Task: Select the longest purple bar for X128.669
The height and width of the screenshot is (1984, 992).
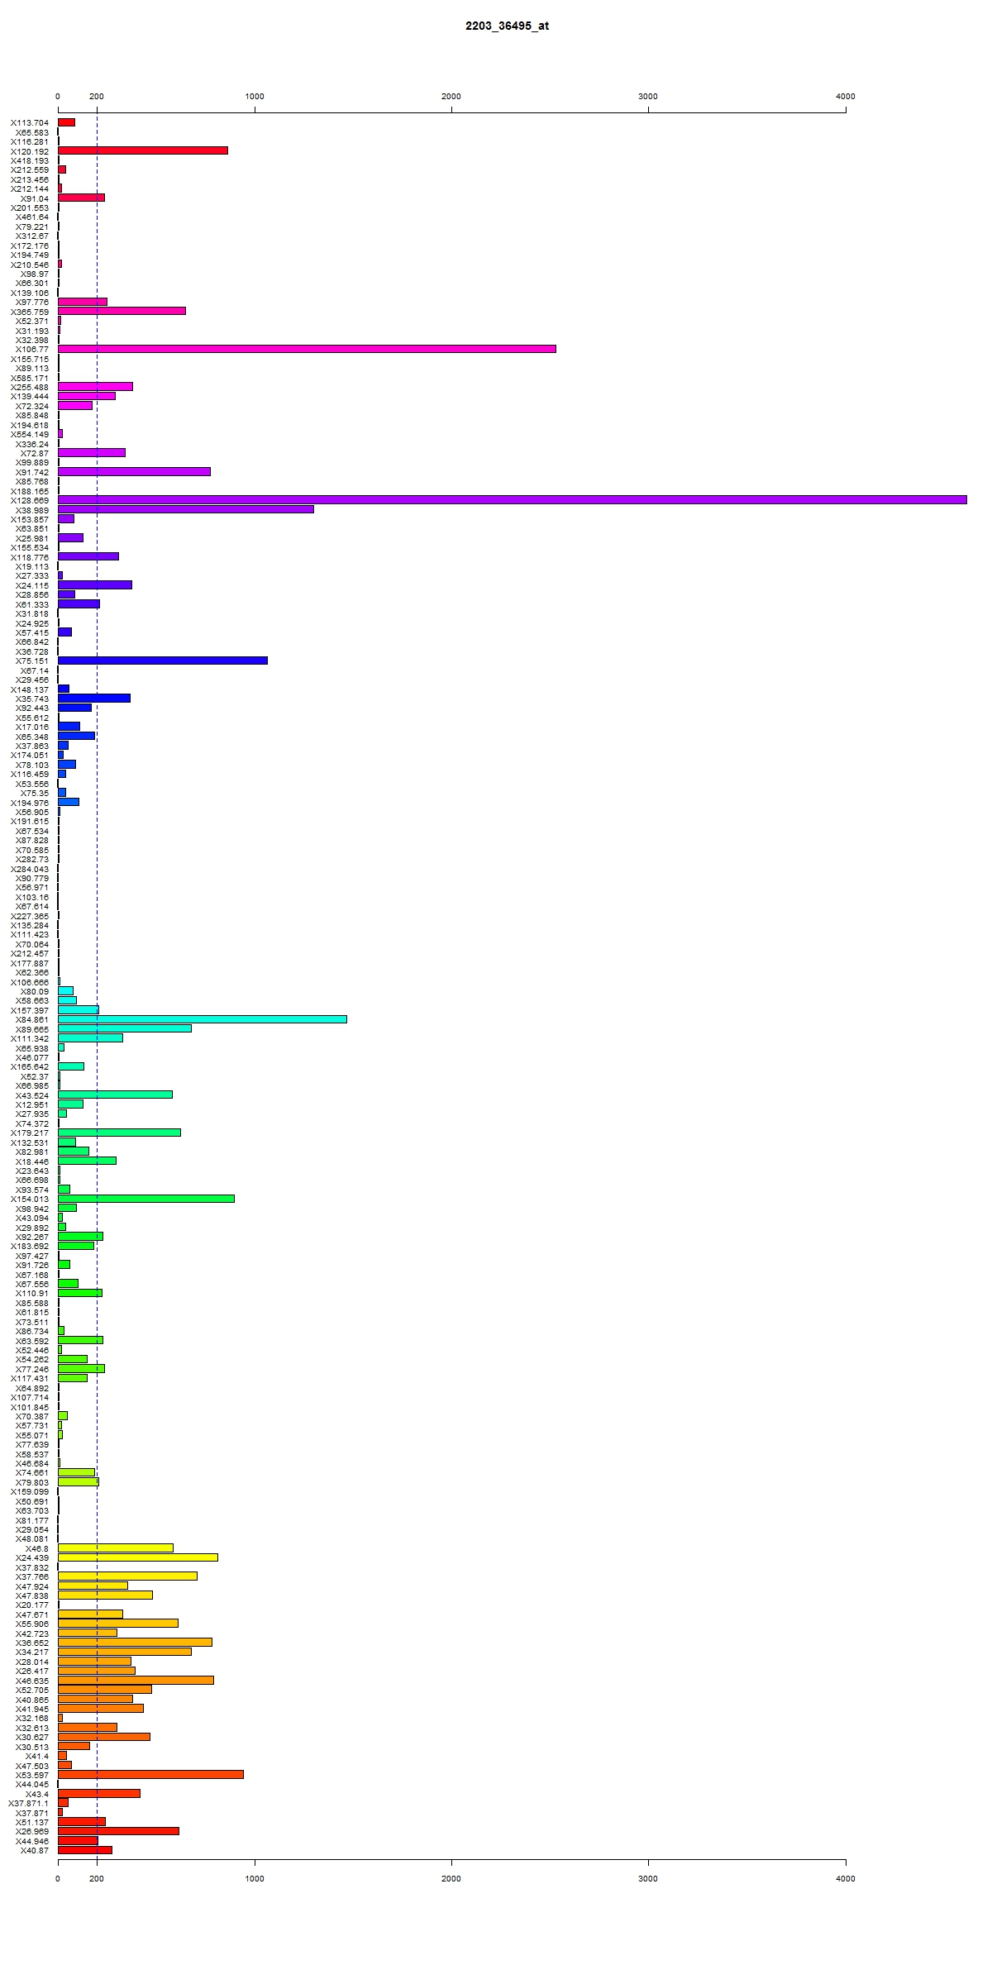Action: (513, 500)
